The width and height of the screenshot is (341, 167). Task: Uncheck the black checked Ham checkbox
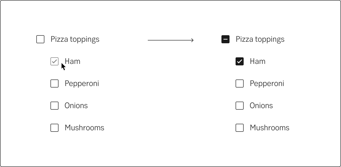coord(240,61)
